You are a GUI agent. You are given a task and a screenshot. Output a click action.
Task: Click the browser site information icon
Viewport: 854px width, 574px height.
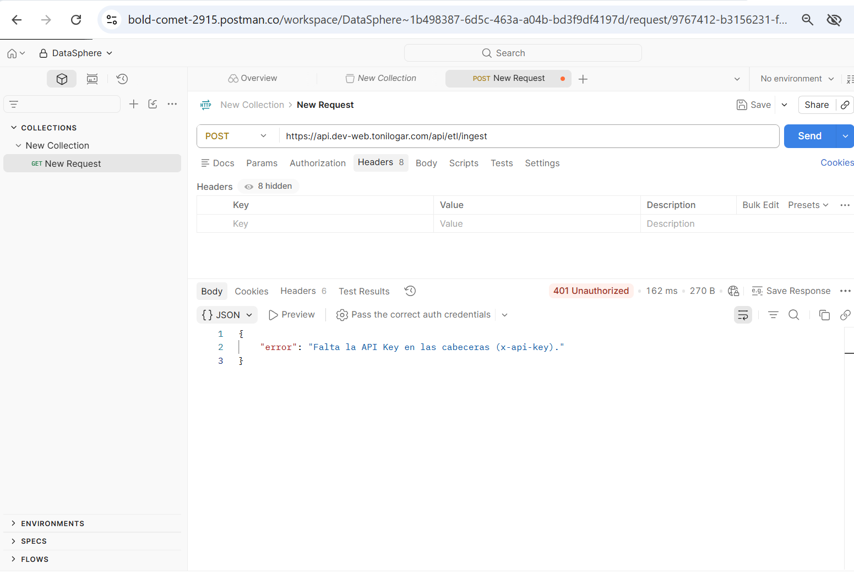(x=112, y=20)
